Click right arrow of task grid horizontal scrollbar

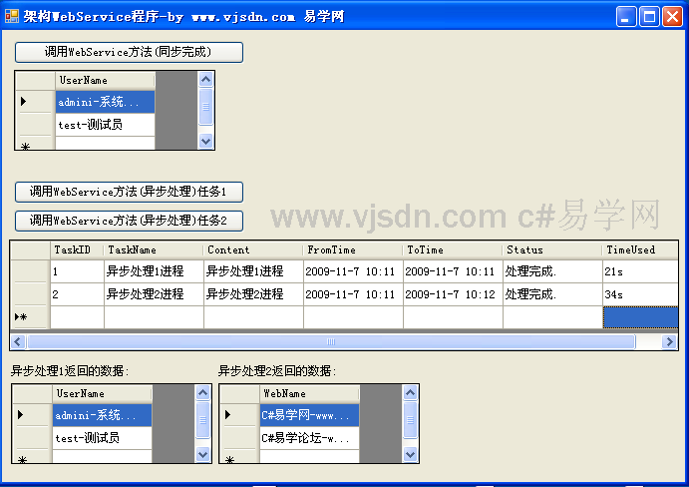click(x=669, y=341)
